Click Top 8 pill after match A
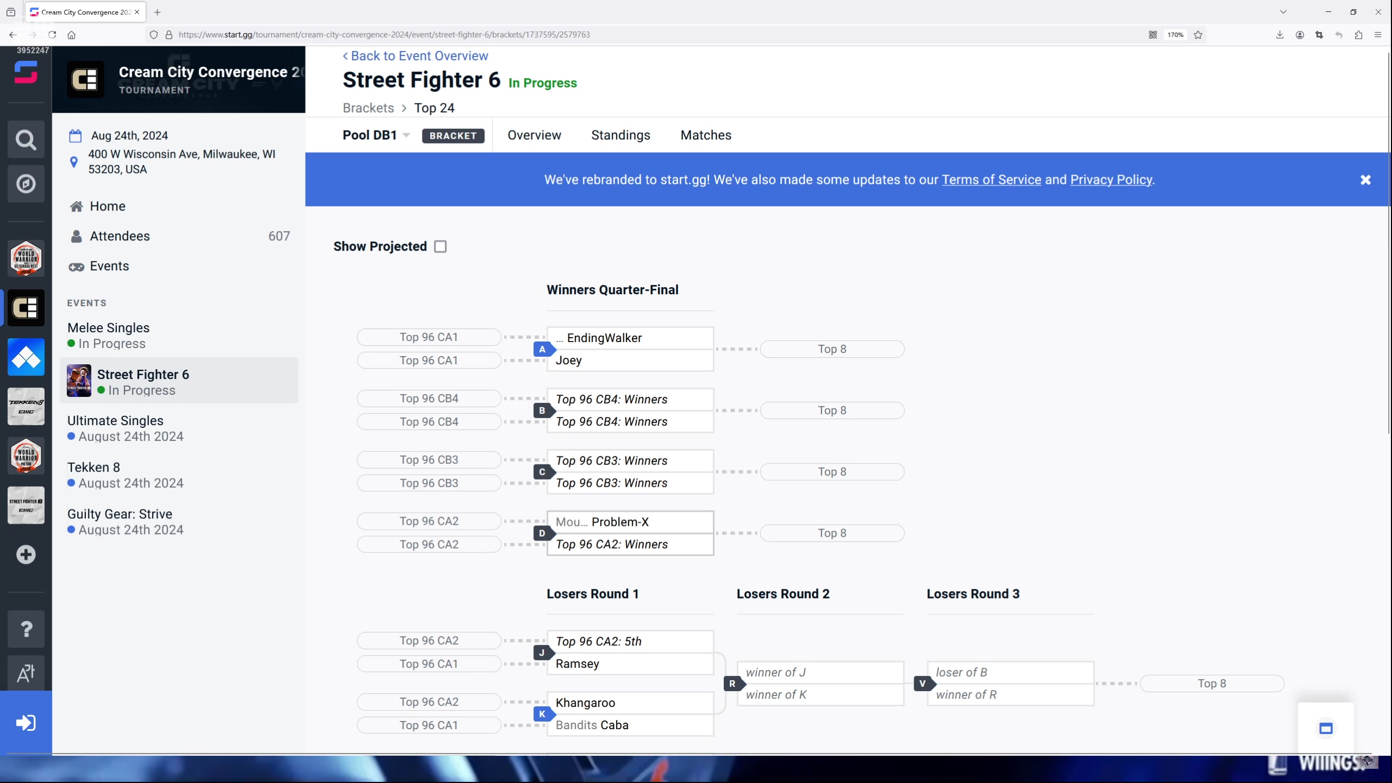This screenshot has width=1392, height=783. [x=832, y=349]
